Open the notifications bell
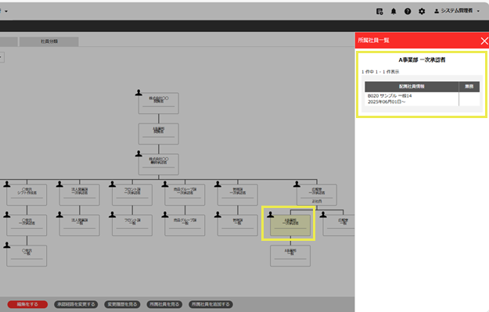 394,12
